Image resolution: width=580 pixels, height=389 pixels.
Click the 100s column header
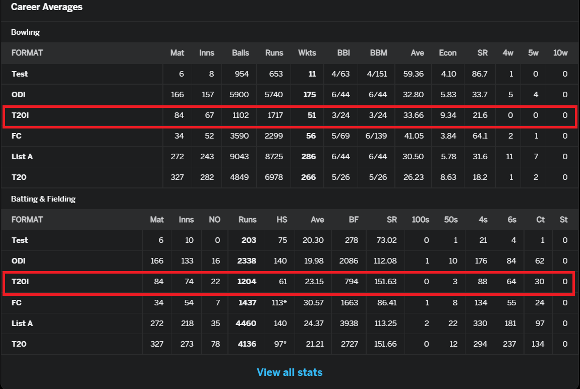420,219
